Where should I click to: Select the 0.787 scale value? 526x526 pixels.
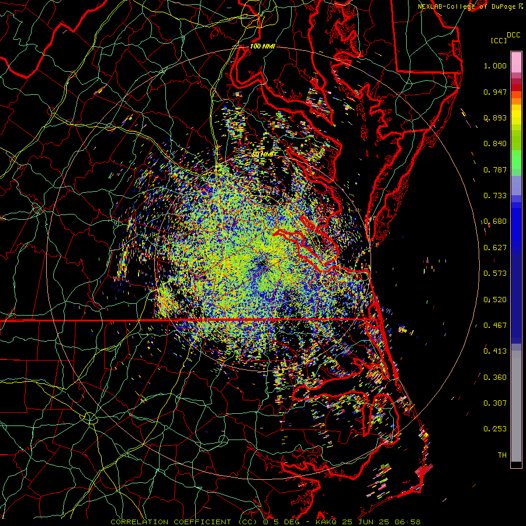coord(495,169)
